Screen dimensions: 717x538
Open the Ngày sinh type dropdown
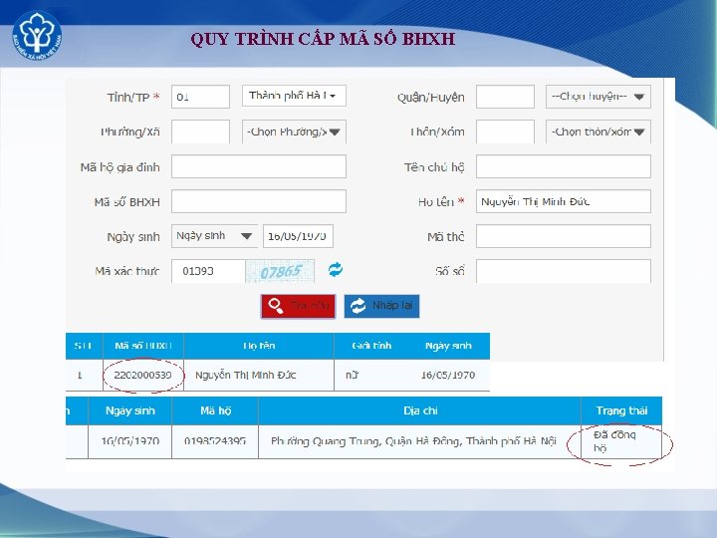pos(214,236)
